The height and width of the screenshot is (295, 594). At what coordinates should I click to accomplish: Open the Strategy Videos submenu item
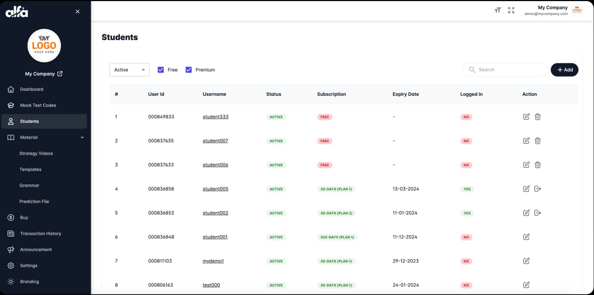[x=36, y=153]
